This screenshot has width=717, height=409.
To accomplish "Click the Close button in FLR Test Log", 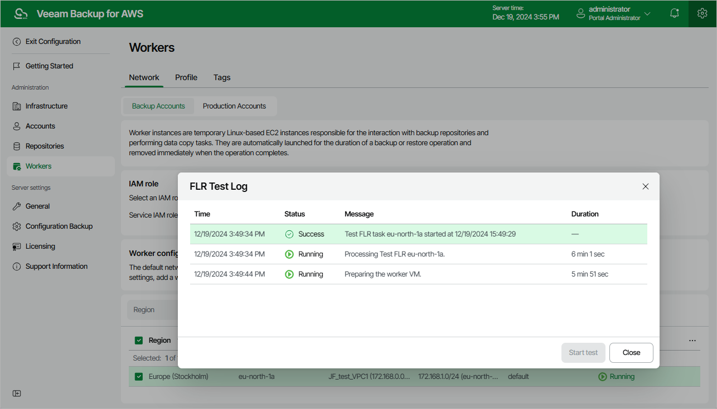I will click(x=631, y=353).
